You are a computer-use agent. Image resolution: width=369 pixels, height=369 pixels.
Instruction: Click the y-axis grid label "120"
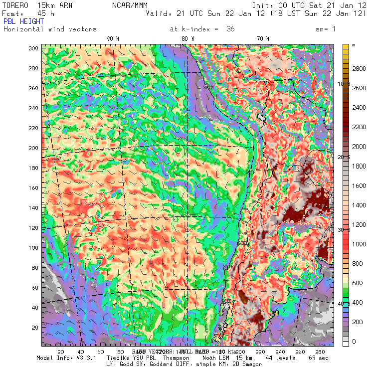click(x=33, y=228)
